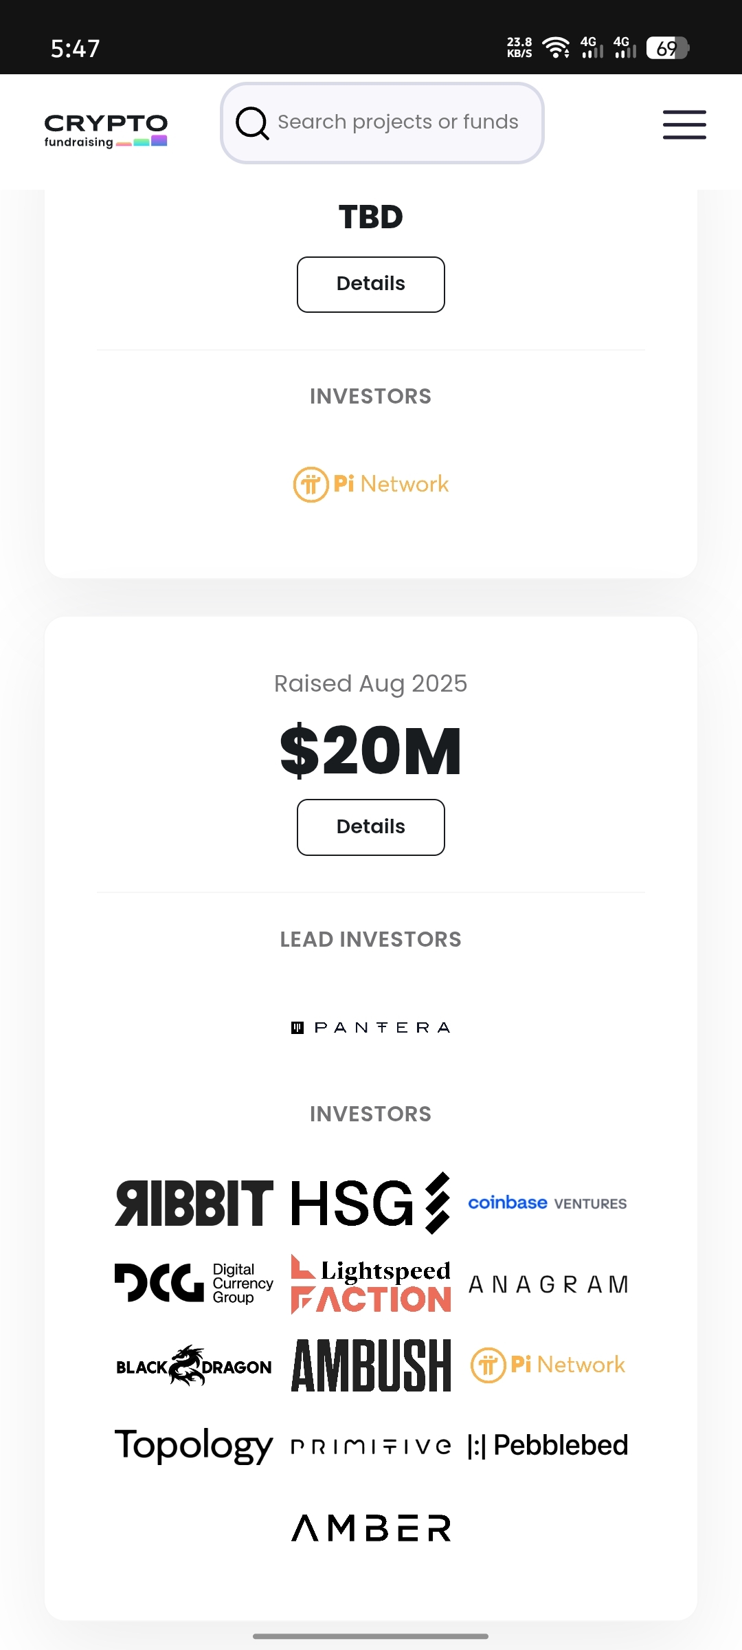The height and width of the screenshot is (1650, 742).
Task: Open Pantera lead investor logo
Action: click(x=371, y=1027)
